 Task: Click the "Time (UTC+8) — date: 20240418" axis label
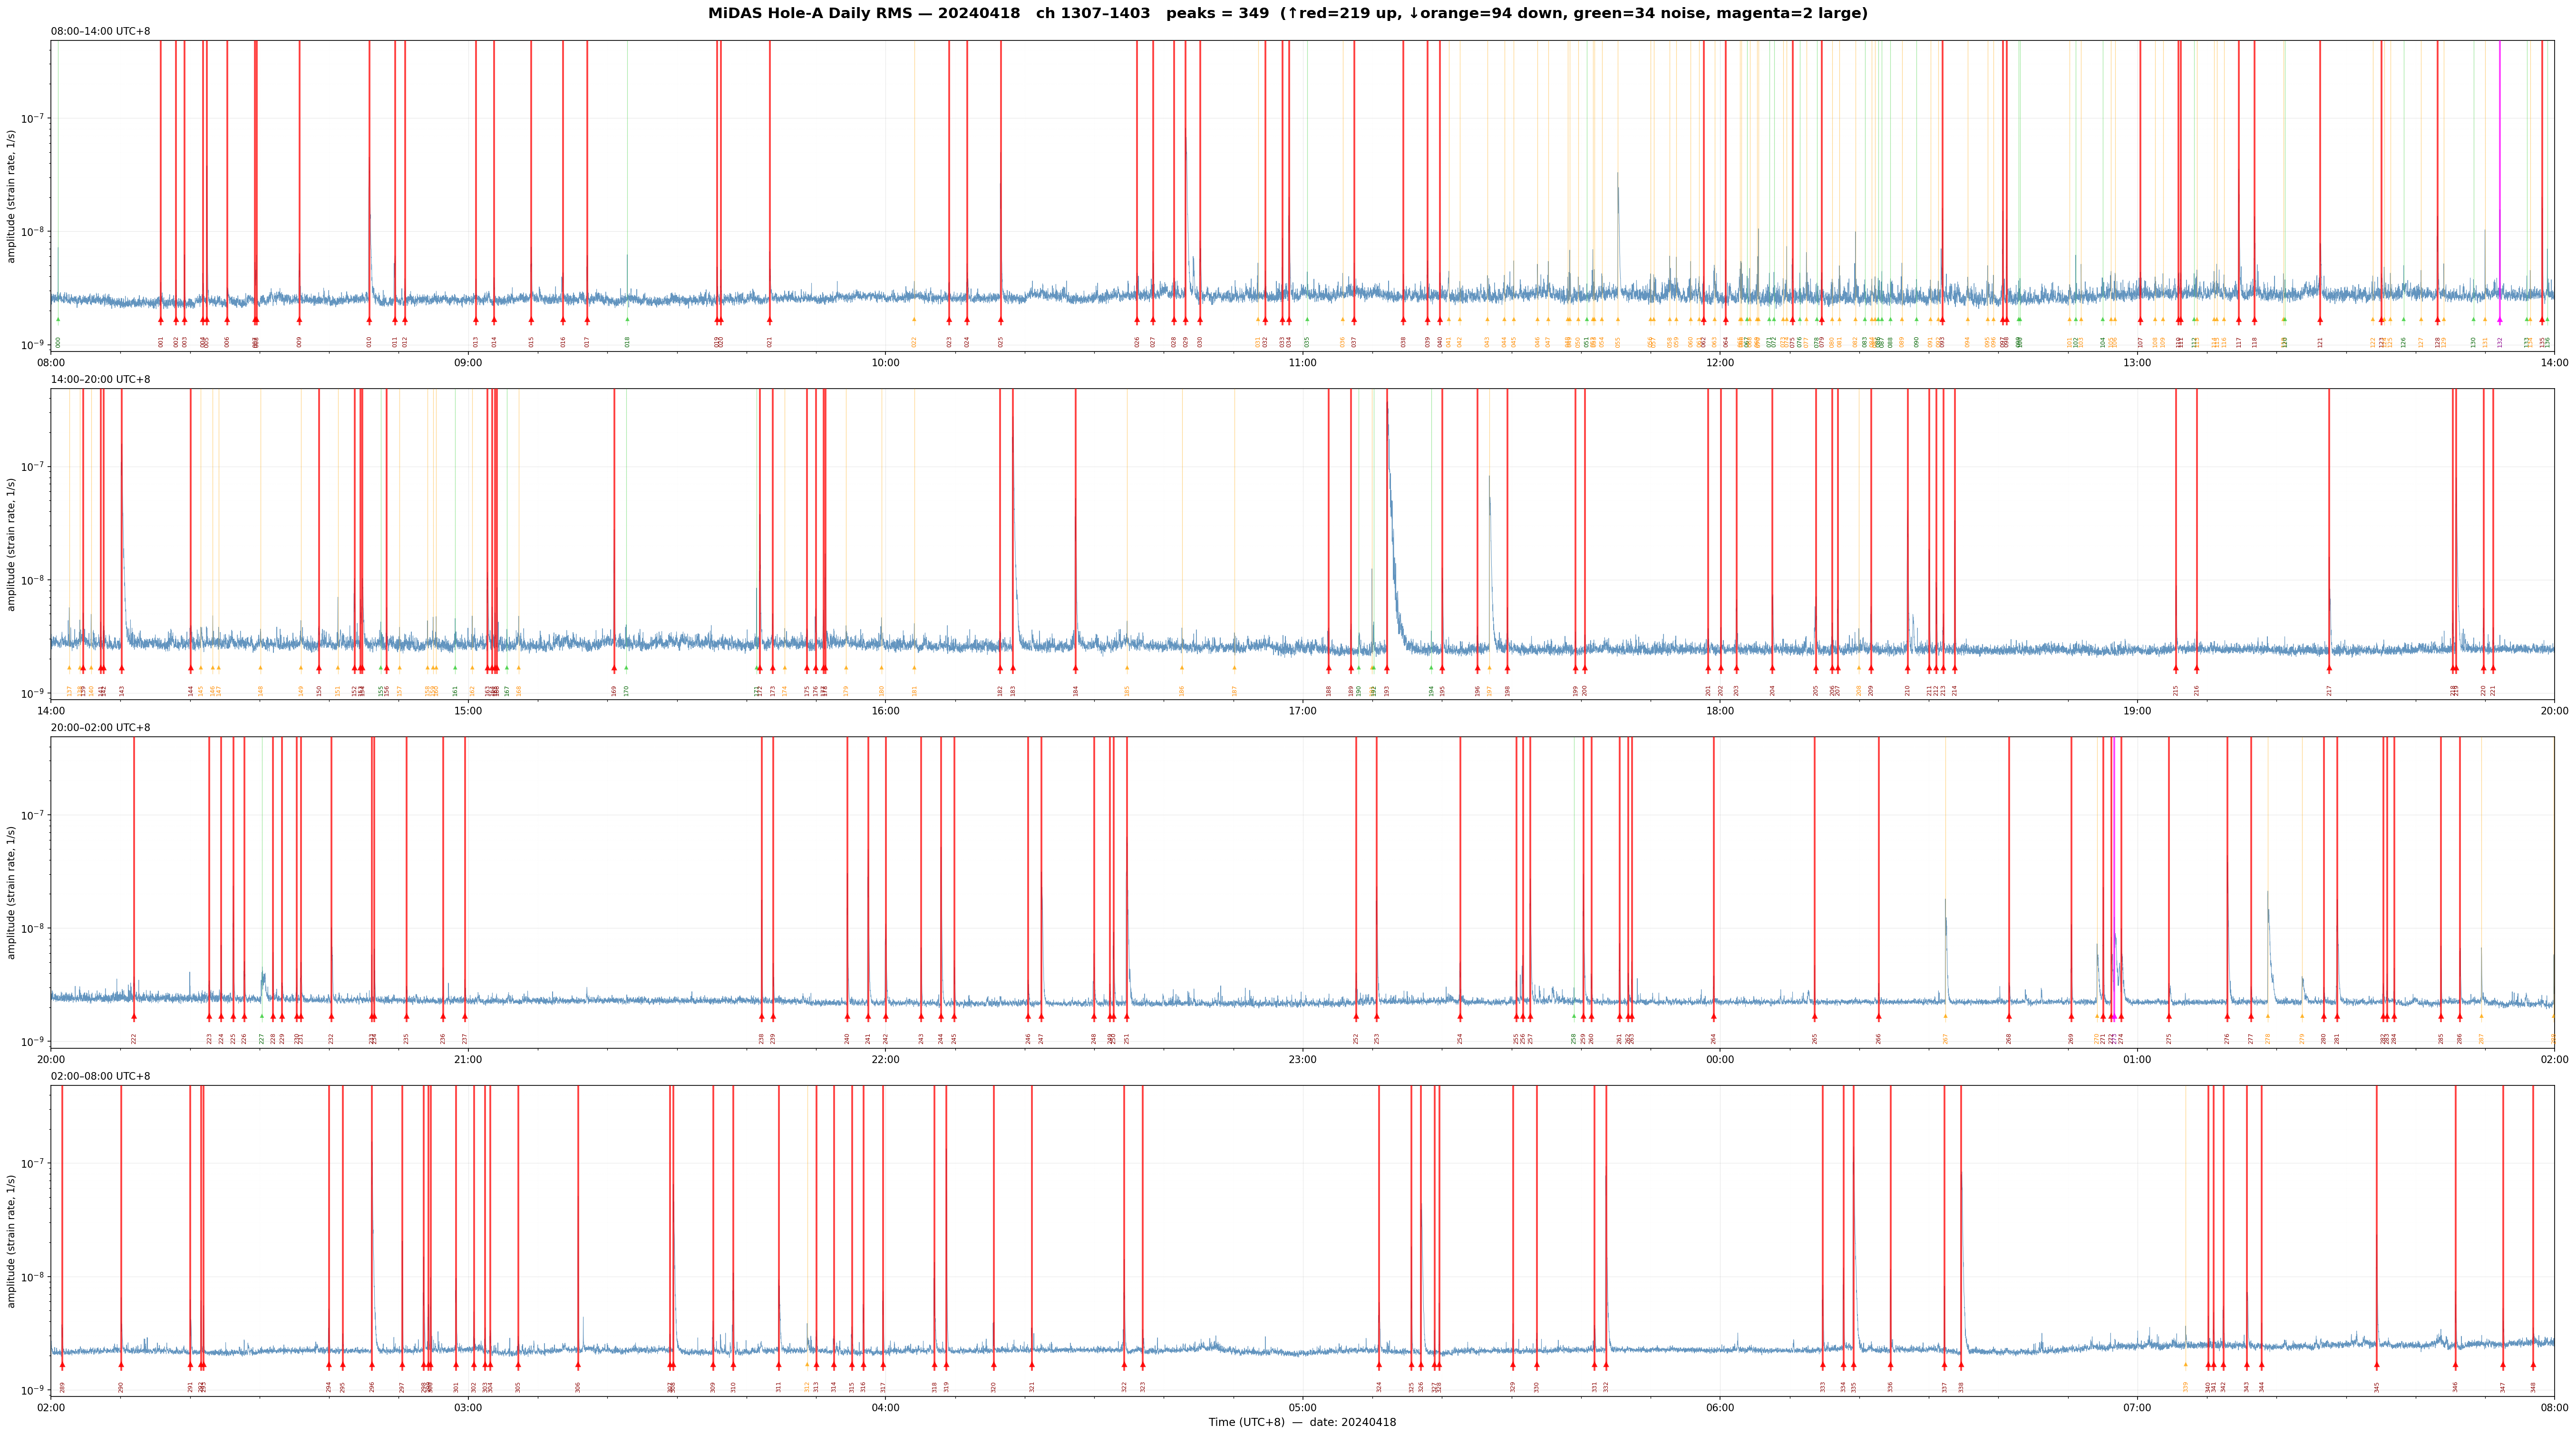(x=1302, y=1422)
